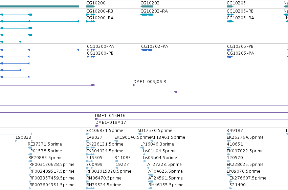
Task: Select RE37371.5prime EST label
Action: point(45,144)
